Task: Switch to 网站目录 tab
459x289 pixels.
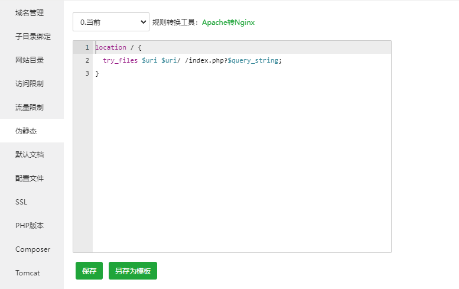Action: (x=32, y=60)
